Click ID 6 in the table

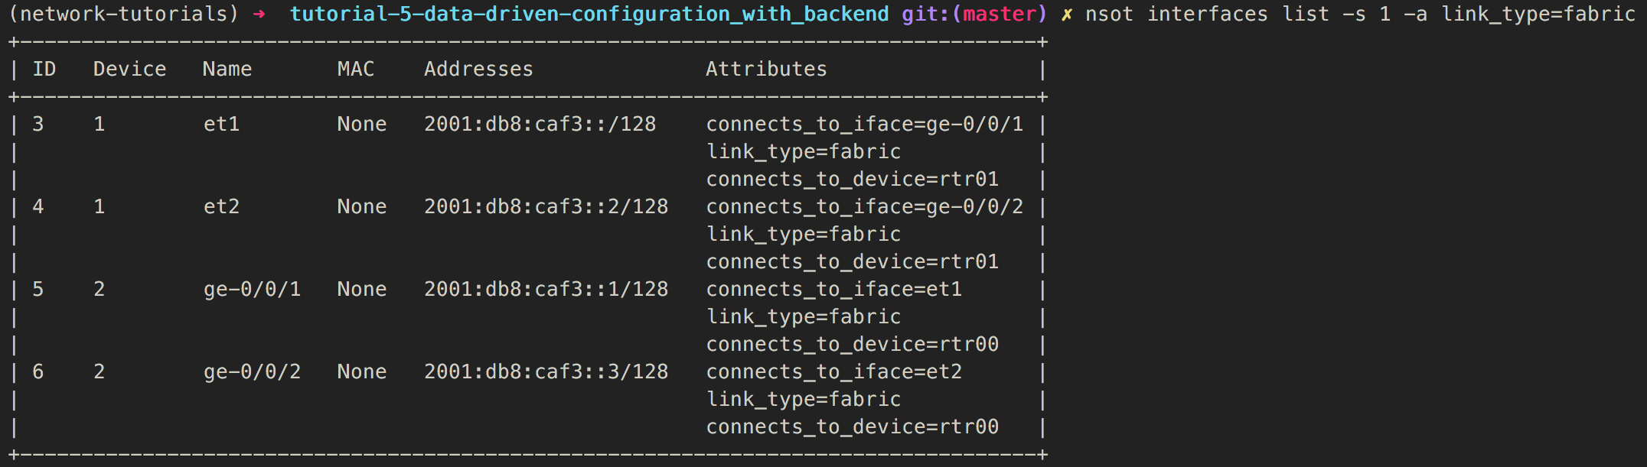point(38,371)
